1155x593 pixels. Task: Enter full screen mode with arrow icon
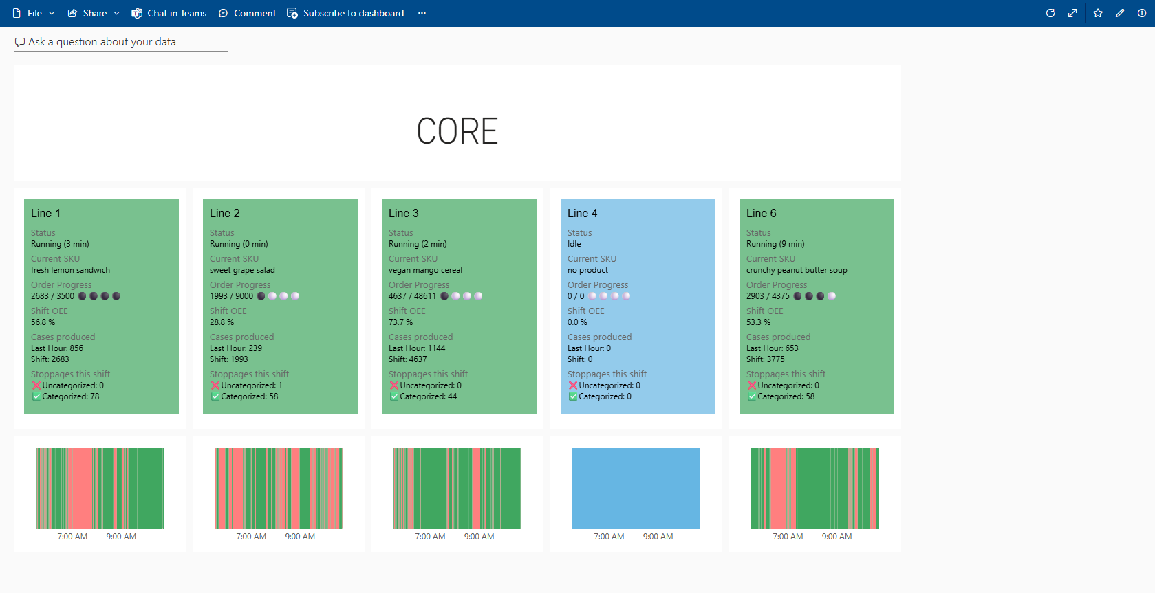[1072, 13]
